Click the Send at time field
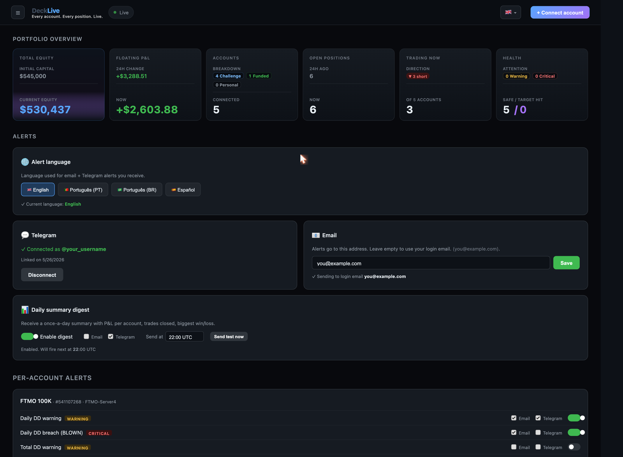 click(185, 337)
